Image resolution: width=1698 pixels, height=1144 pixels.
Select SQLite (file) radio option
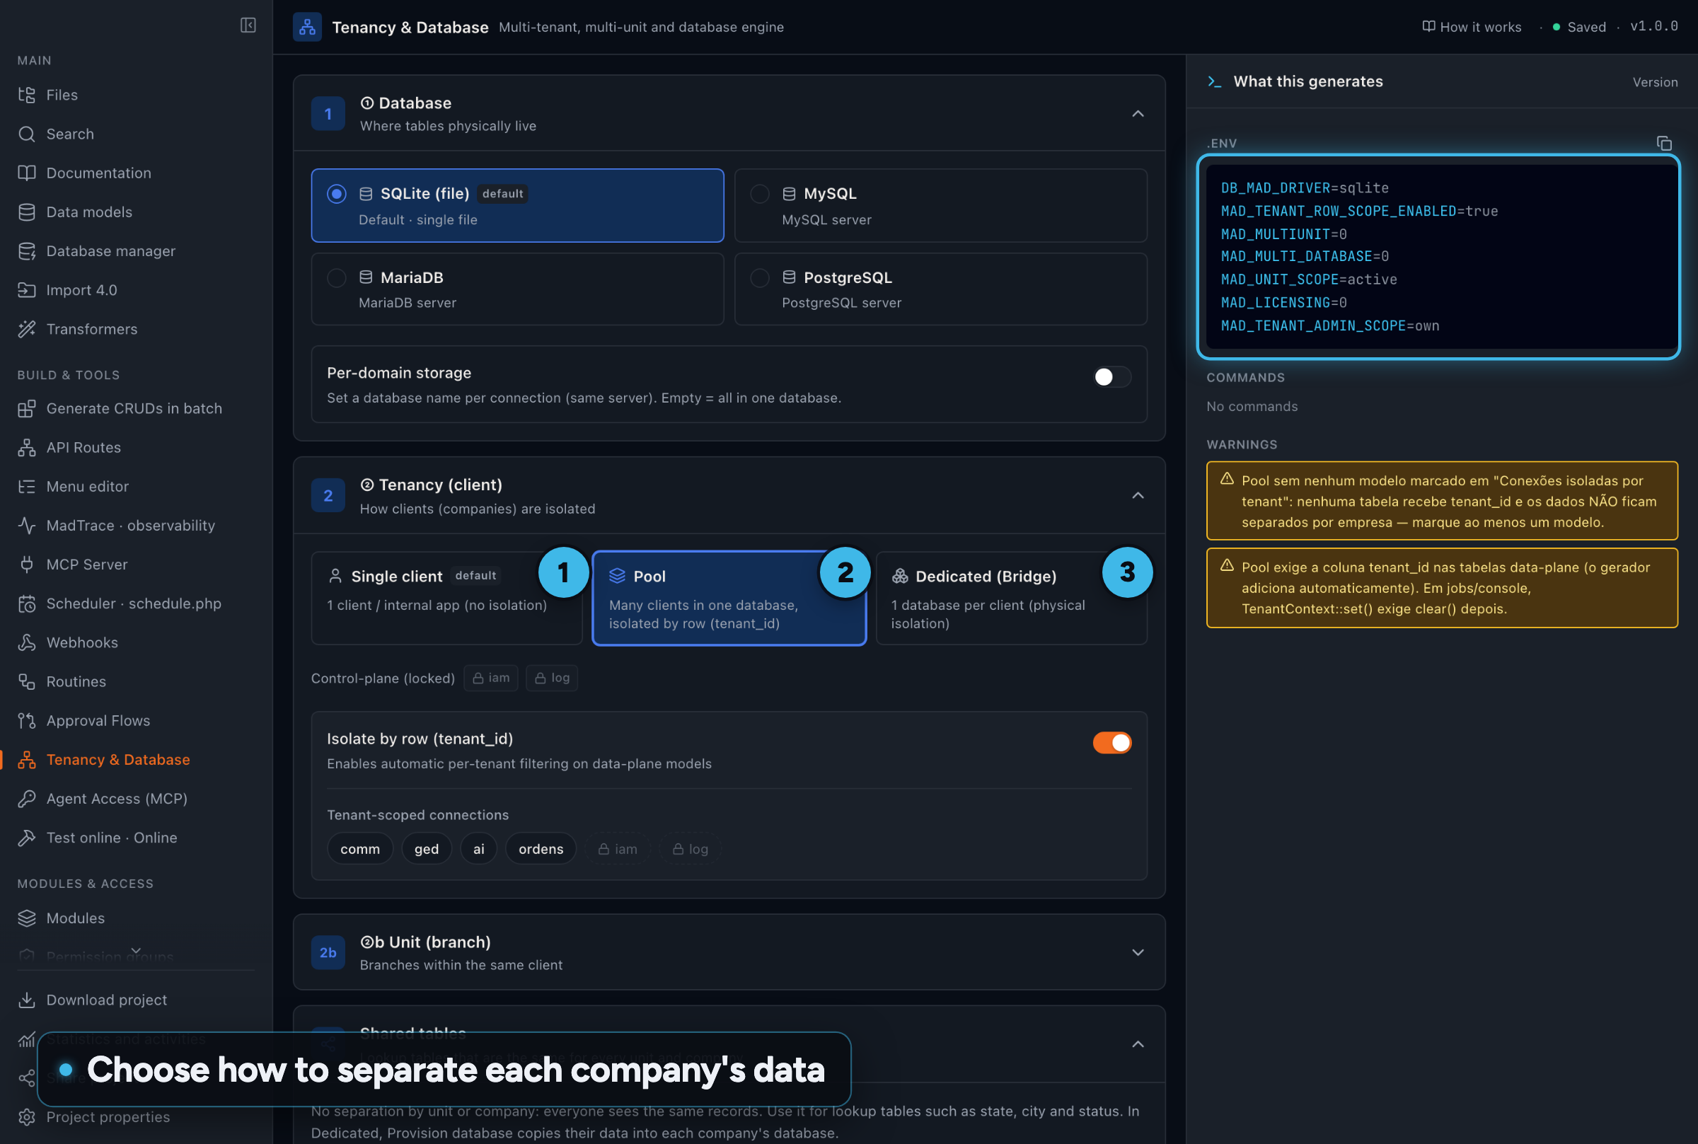pos(336,194)
